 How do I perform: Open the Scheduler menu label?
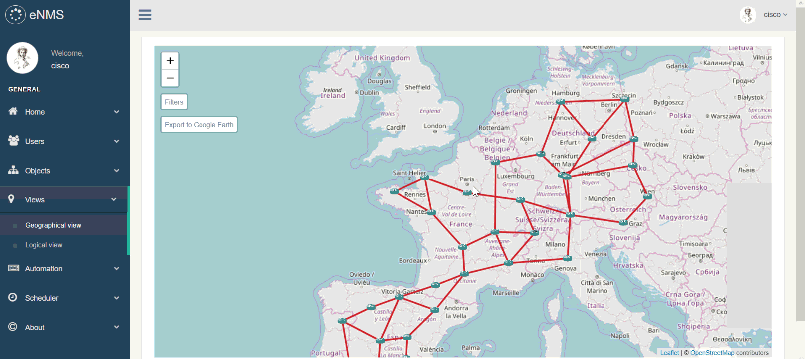(x=42, y=298)
